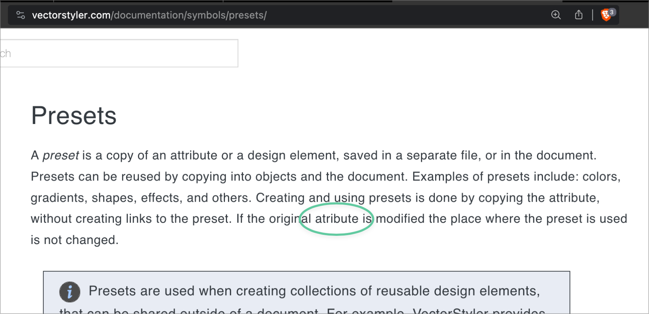
Task: Click the Presets page heading
Action: point(74,115)
